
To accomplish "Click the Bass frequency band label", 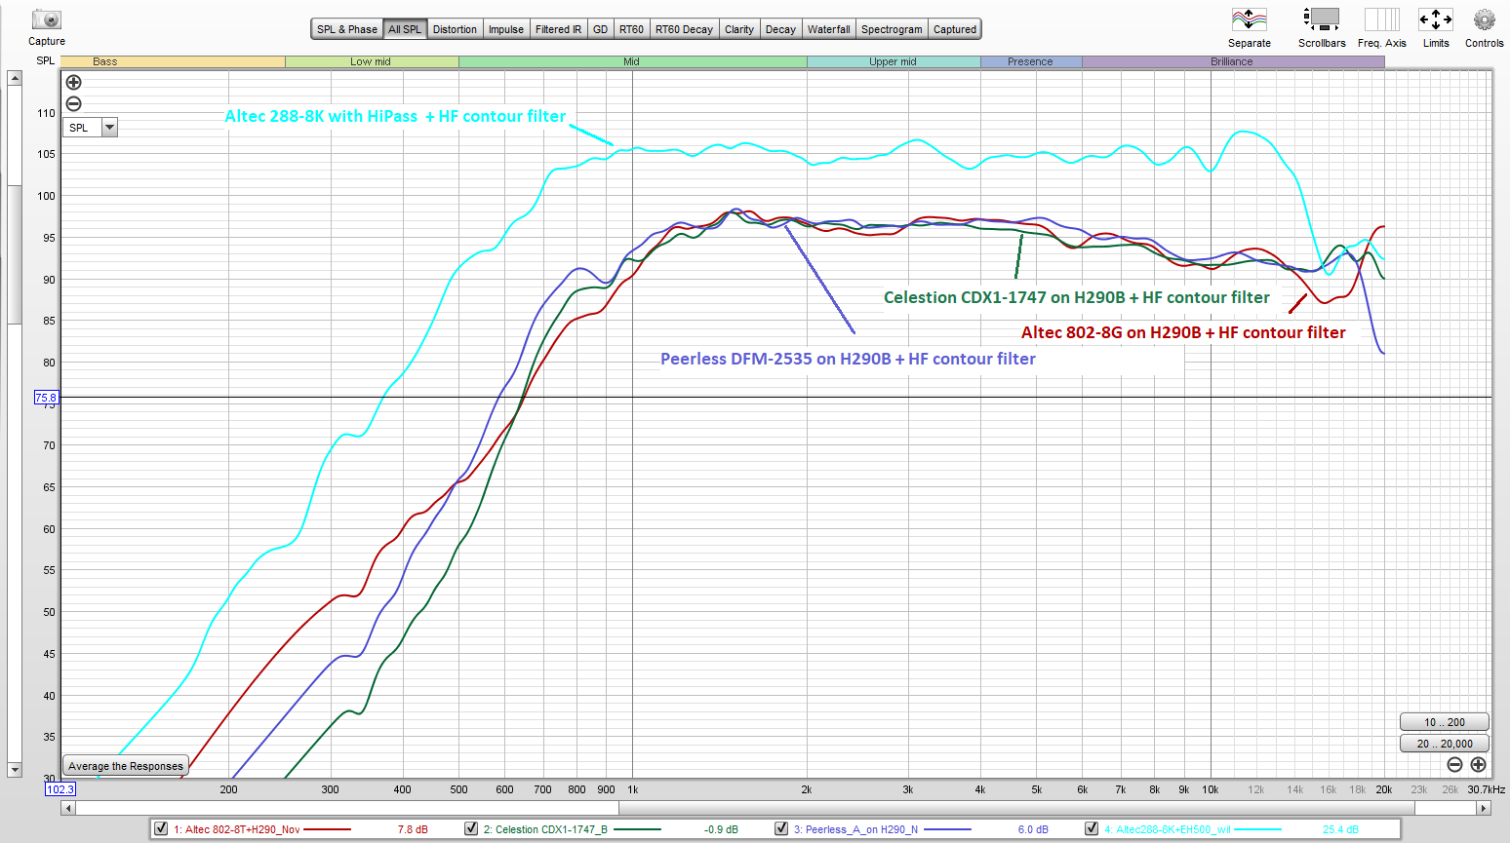I will pos(104,61).
